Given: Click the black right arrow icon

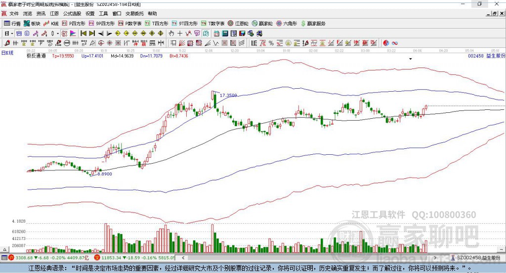Looking at the screenshot, I should 109,34.
